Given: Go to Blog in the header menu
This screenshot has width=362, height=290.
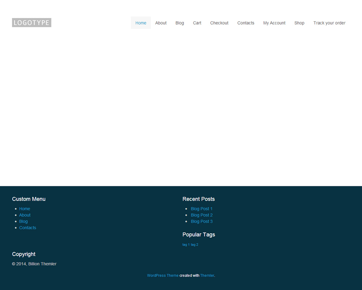Looking at the screenshot, I should [x=180, y=23].
